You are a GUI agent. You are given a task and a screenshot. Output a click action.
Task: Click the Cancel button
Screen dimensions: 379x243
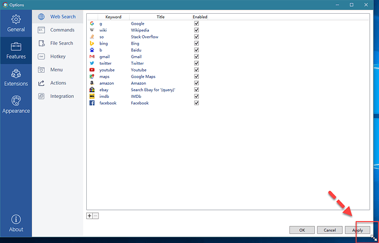click(x=330, y=230)
